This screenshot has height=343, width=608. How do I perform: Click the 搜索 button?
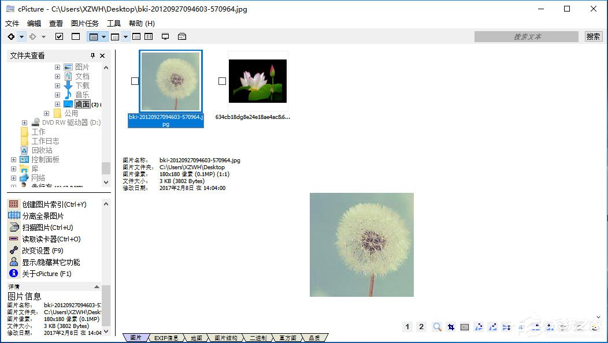click(x=594, y=37)
